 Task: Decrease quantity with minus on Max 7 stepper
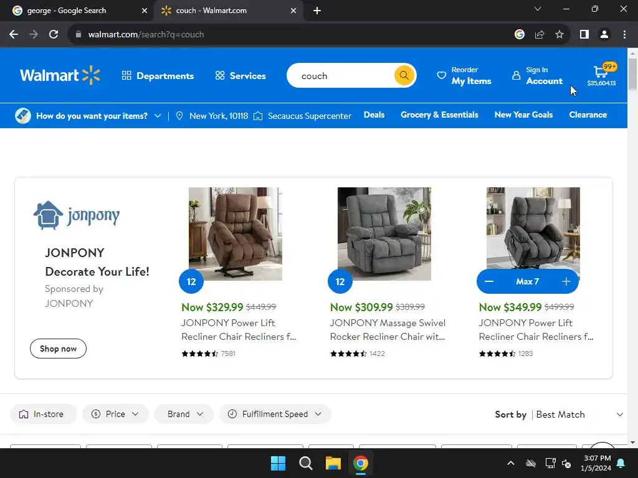click(489, 282)
